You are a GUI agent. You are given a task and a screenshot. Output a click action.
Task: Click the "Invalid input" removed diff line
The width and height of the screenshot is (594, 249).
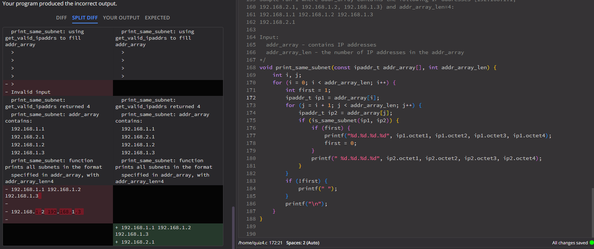58,92
